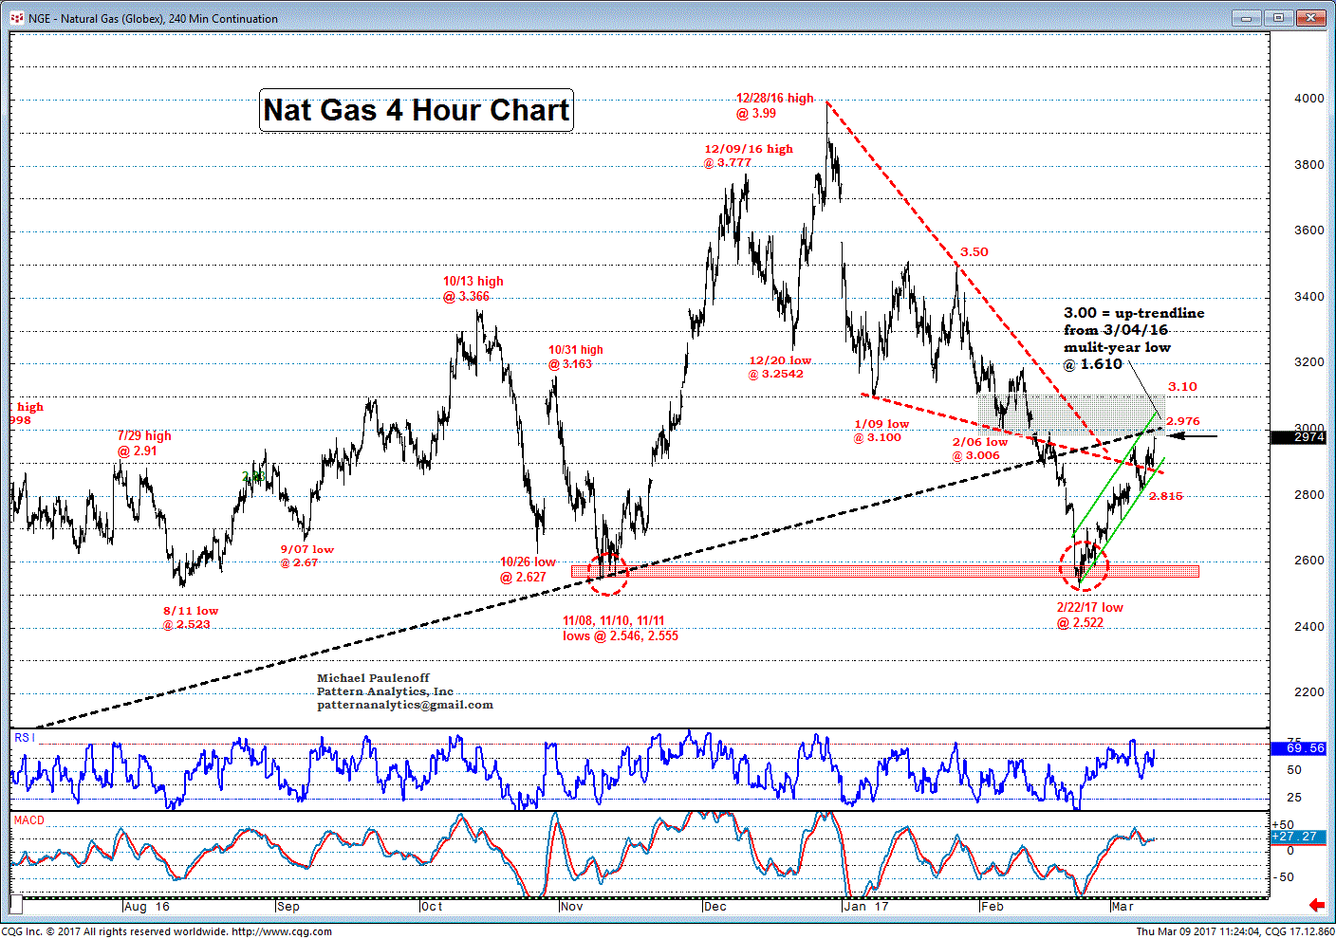Image resolution: width=1336 pixels, height=939 pixels.
Task: Click the Michael Paulenoff author credit text
Action: 373,678
